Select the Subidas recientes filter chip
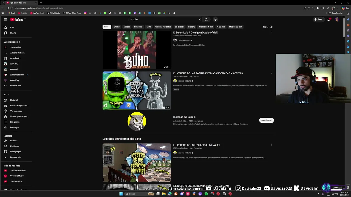The width and height of the screenshot is (351, 197). 163,27
